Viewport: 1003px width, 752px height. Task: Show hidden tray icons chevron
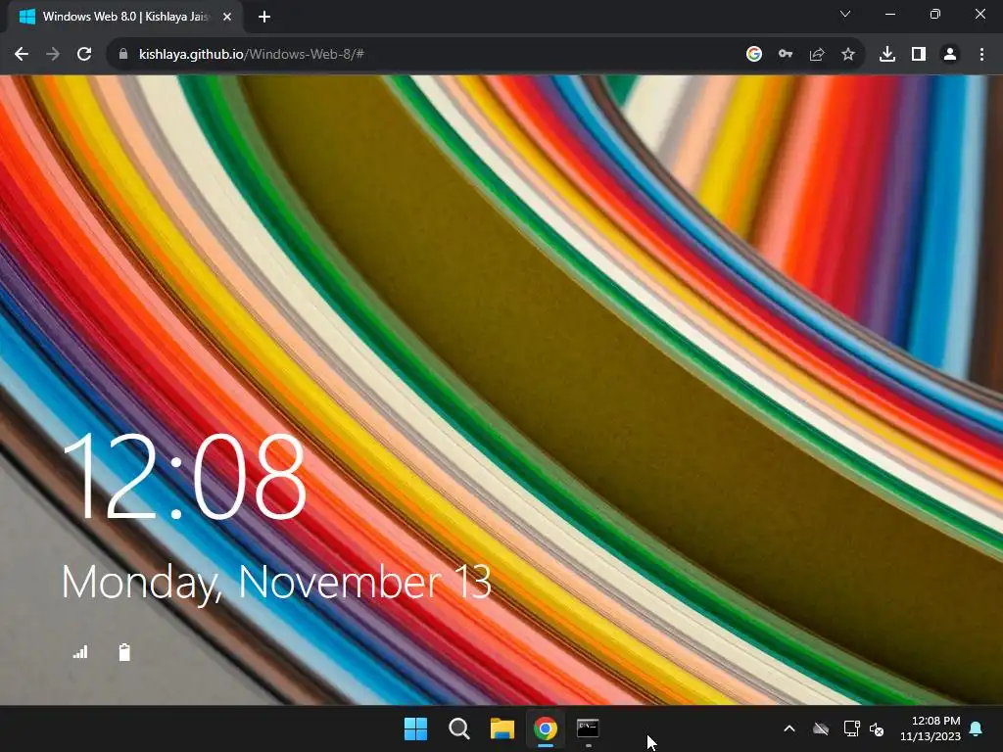[x=789, y=728]
